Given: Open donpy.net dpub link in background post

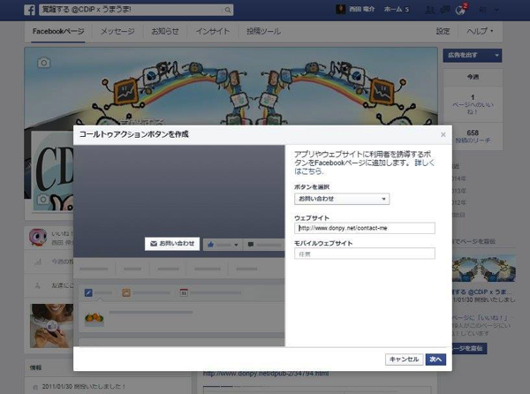Looking at the screenshot, I should (266, 374).
